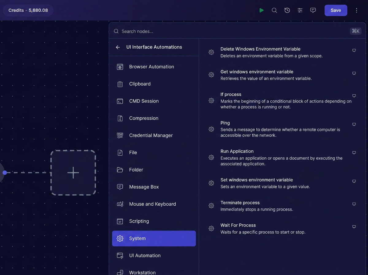Add the Delete Windows Environment Variable node
The height and width of the screenshot is (275, 368).
(282, 52)
